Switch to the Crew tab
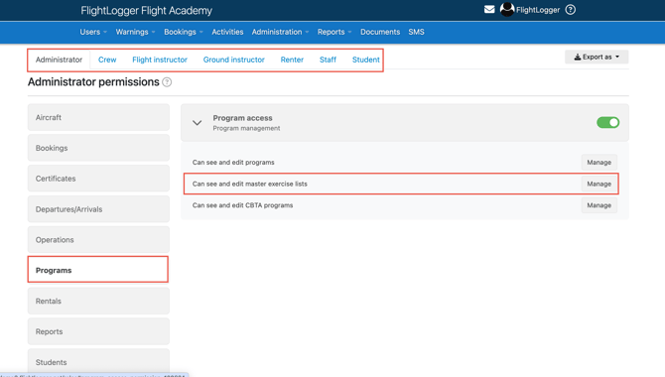The image size is (665, 377). coord(107,60)
